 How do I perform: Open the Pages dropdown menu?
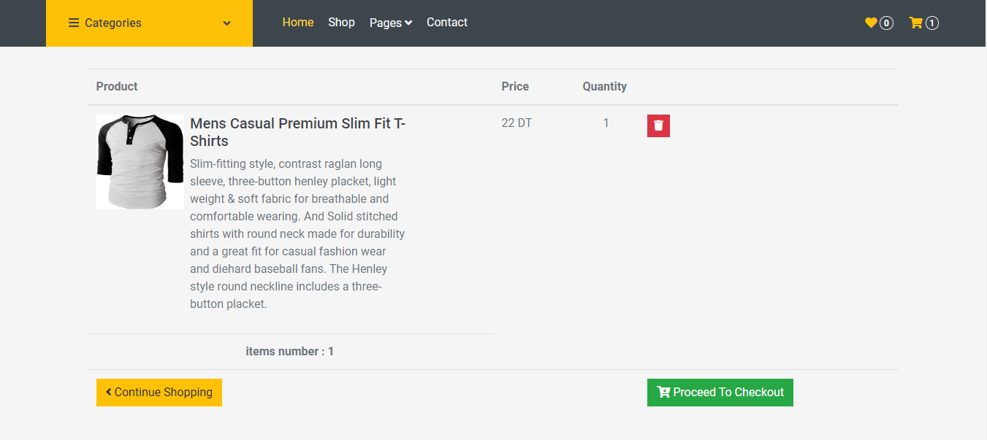(390, 22)
